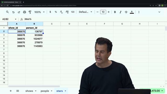Open the search menus magnifier icon

[7, 12]
